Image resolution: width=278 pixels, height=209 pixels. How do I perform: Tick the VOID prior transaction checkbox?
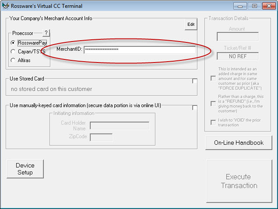(x=213, y=122)
